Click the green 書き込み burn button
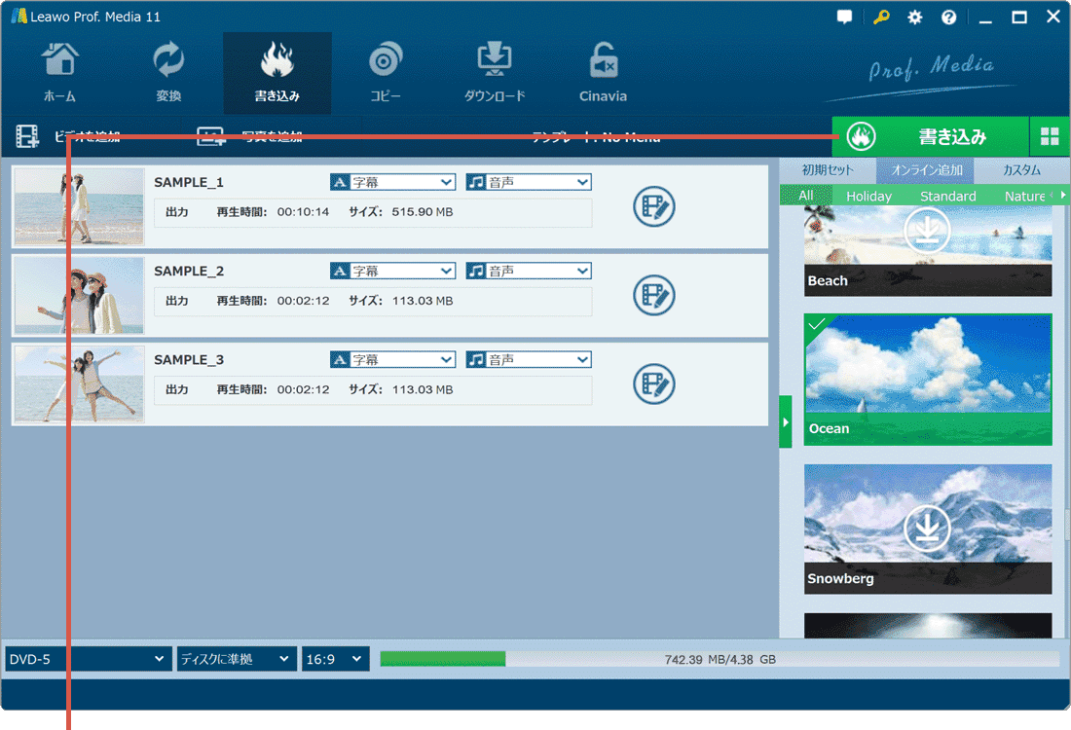This screenshot has height=730, width=1071. [x=930, y=137]
